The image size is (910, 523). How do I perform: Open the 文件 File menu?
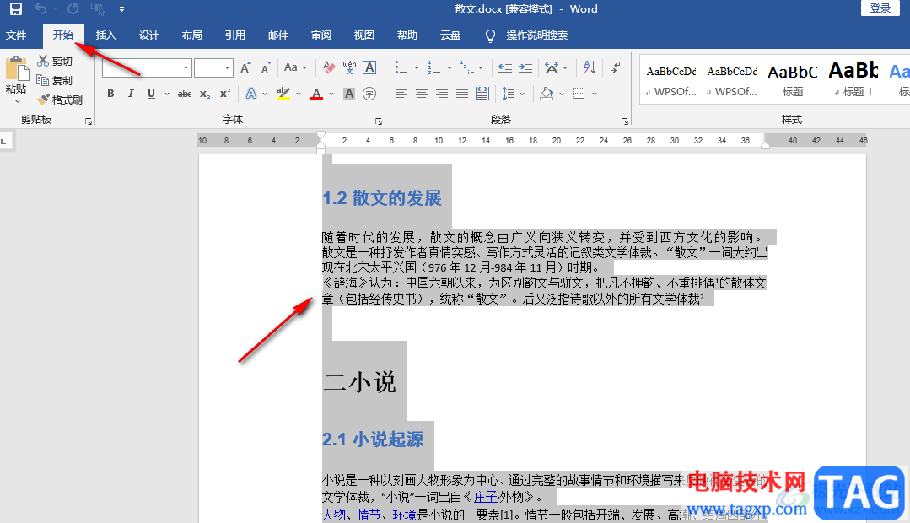[16, 35]
